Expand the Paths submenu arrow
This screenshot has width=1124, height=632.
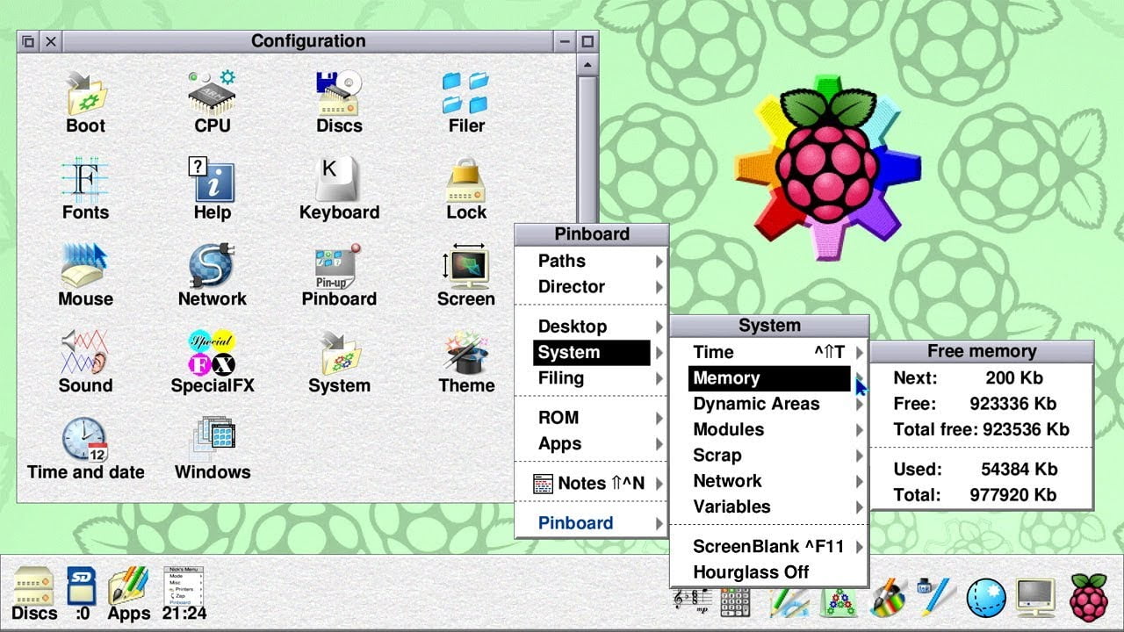(659, 261)
